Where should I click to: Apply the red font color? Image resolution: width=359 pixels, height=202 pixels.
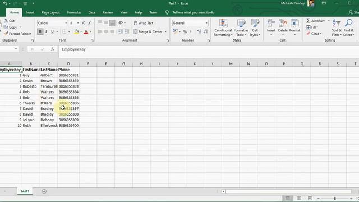(86, 31)
